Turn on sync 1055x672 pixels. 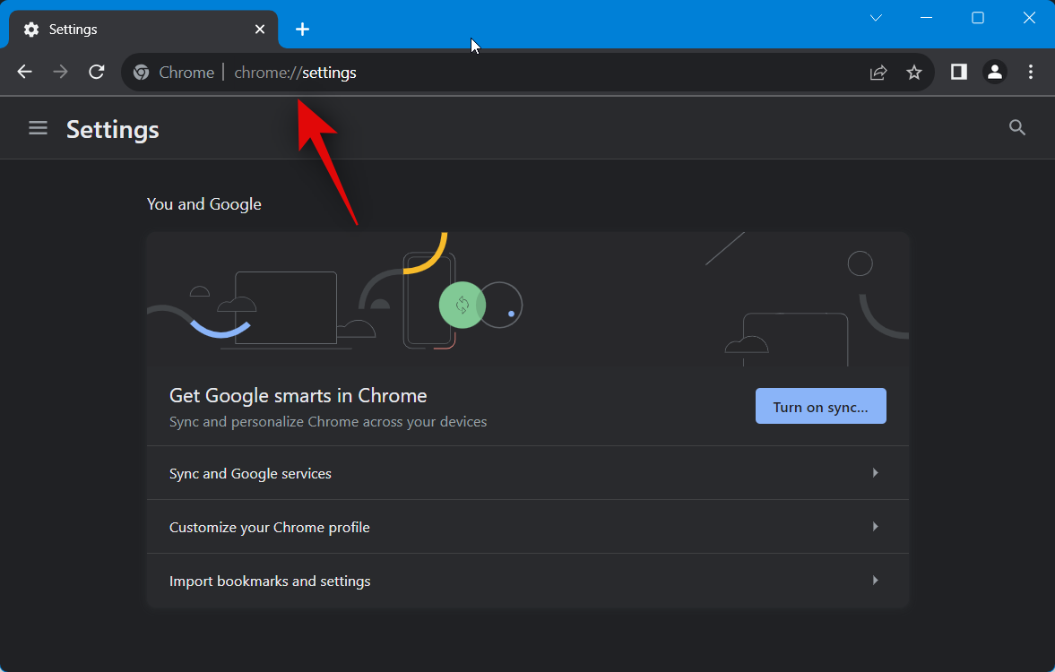pyautogui.click(x=821, y=406)
